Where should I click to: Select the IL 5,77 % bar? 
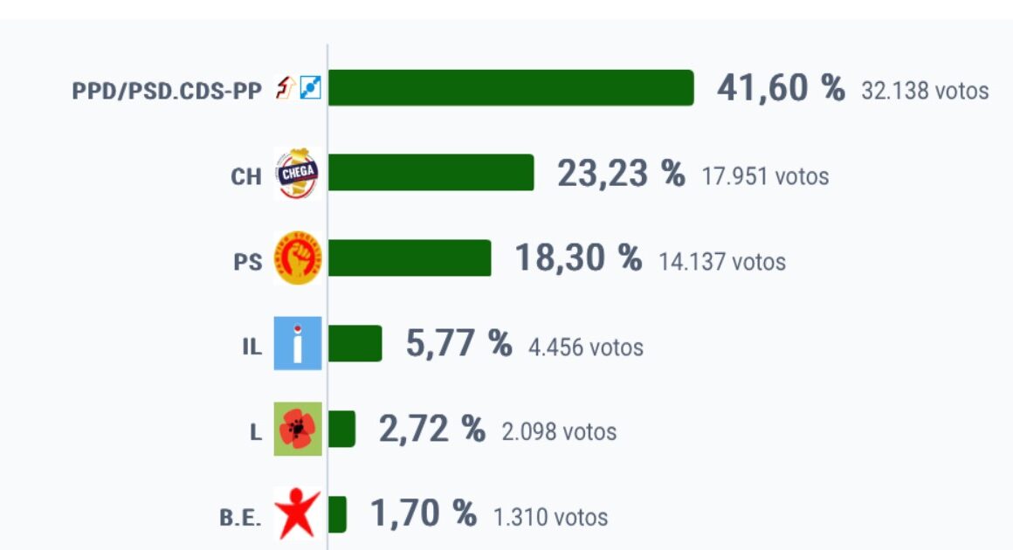pos(355,343)
